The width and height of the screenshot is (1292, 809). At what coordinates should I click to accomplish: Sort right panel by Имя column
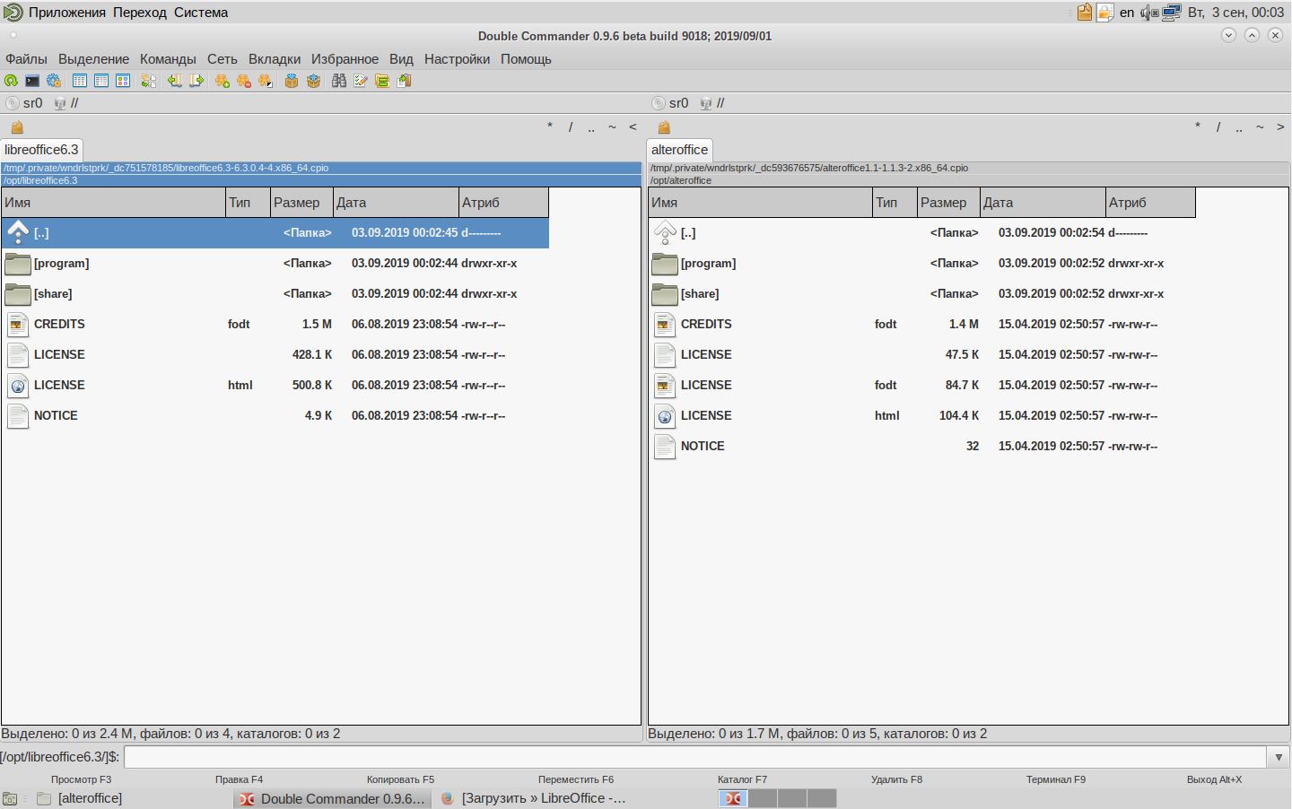tap(761, 203)
